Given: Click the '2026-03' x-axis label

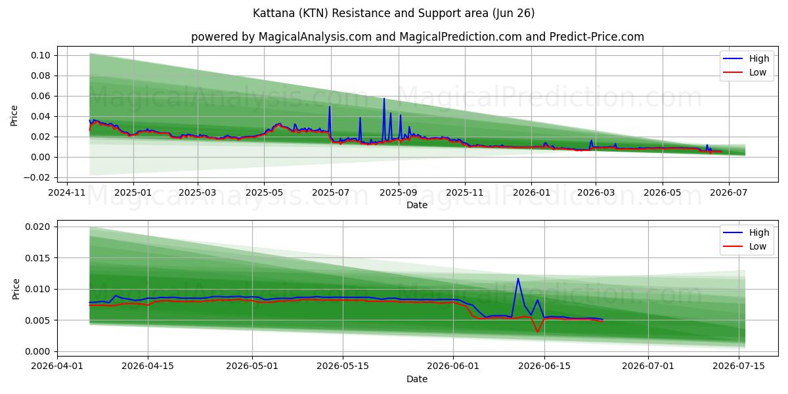Looking at the screenshot, I should (x=595, y=194).
